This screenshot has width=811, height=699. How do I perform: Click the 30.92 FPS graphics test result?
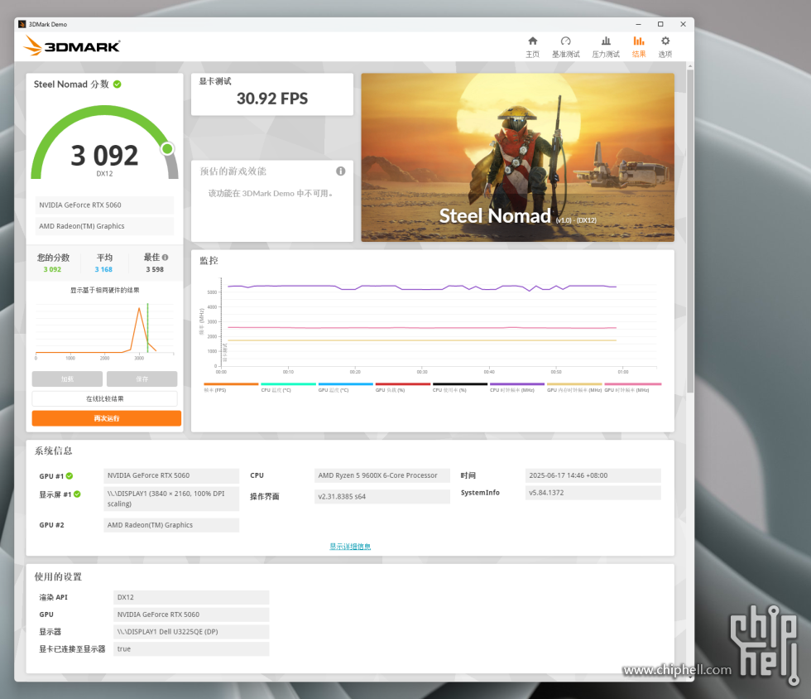click(x=272, y=99)
